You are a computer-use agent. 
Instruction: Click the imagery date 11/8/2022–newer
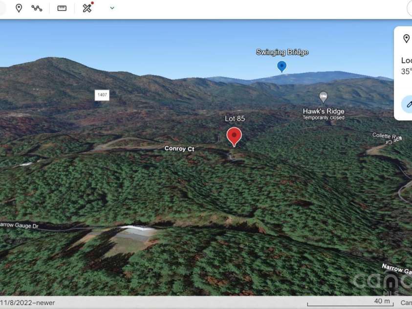click(x=27, y=303)
